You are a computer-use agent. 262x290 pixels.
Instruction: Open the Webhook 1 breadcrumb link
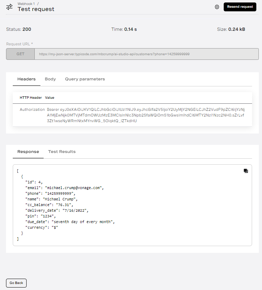(x=26, y=4)
